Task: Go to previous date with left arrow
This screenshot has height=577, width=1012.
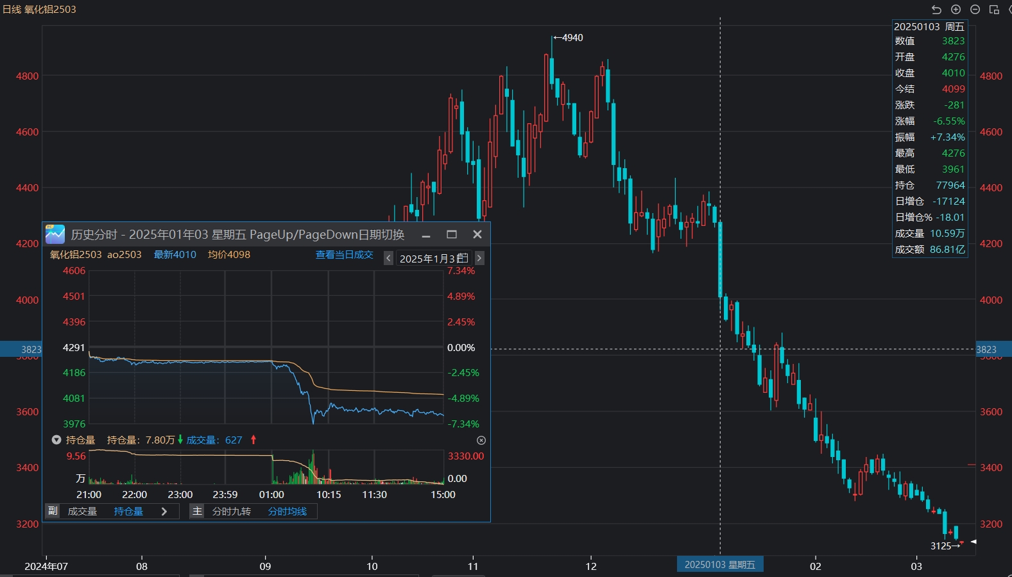Action: [x=388, y=258]
